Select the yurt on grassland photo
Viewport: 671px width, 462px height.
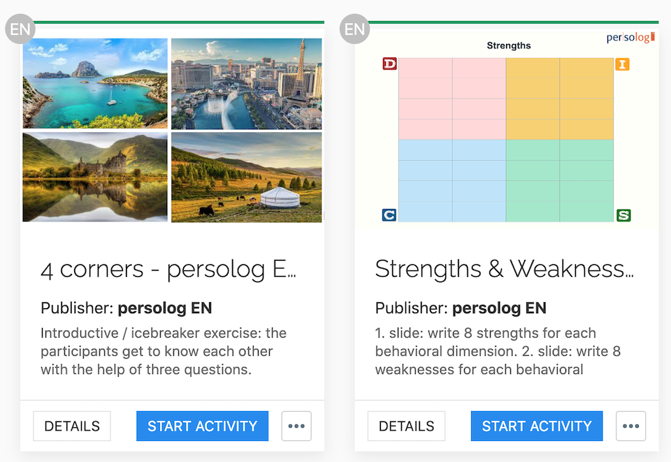click(x=247, y=177)
